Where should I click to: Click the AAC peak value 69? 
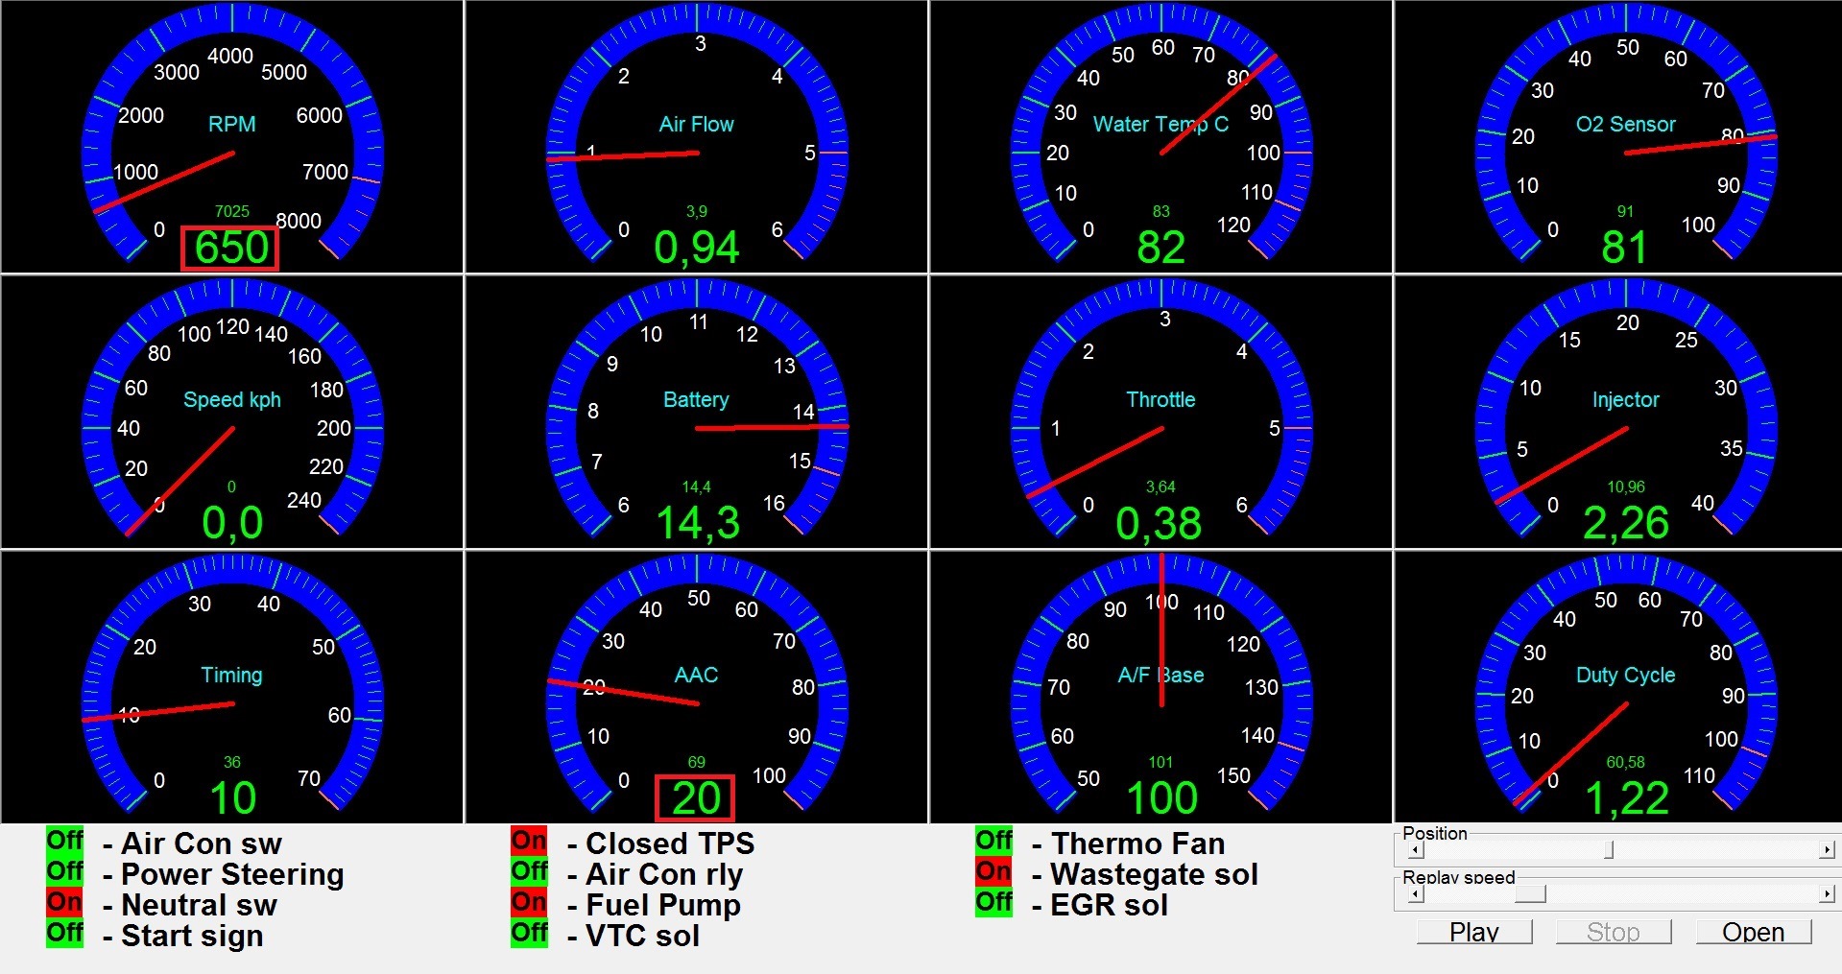coord(696,762)
